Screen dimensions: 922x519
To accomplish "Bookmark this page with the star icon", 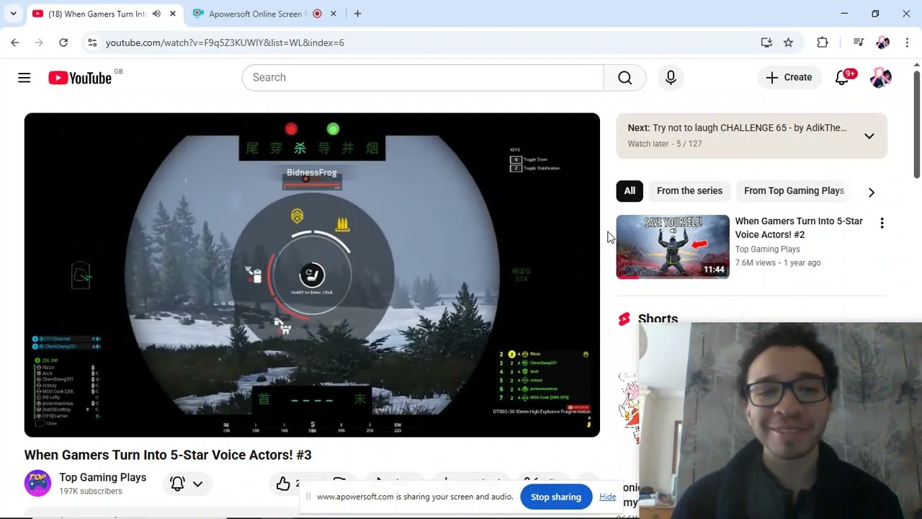I will point(789,43).
